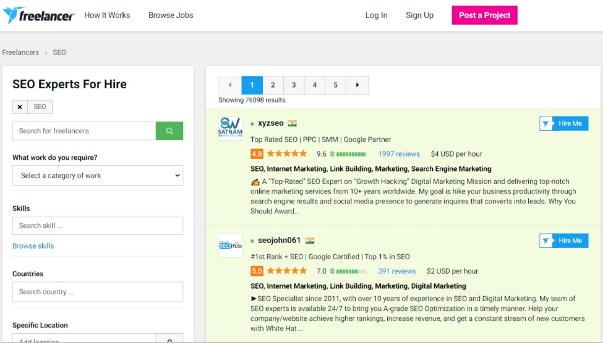Screen dimensions: 603x343
Task: Click the Add location field
Action: (84, 338)
